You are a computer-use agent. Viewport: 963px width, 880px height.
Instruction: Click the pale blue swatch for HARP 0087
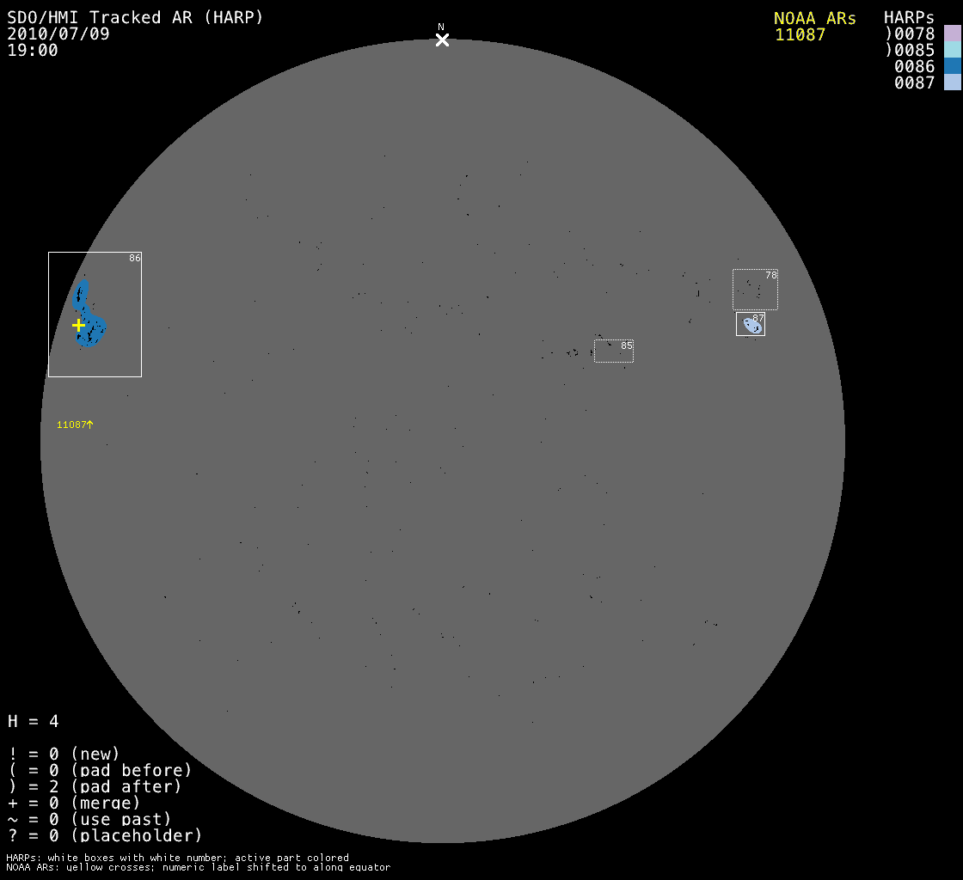click(952, 82)
